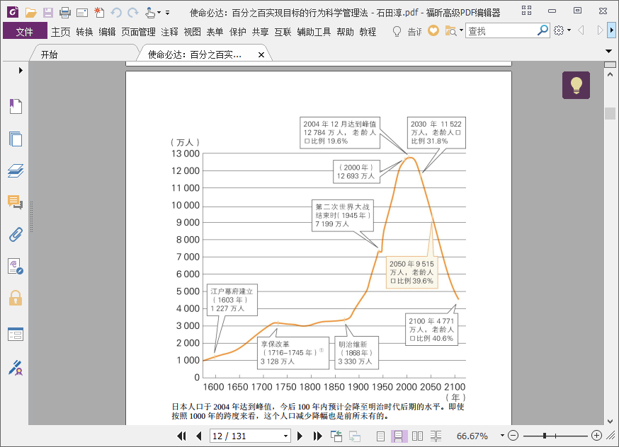619x447 pixels.
Task: Undo the last action
Action: (x=116, y=13)
